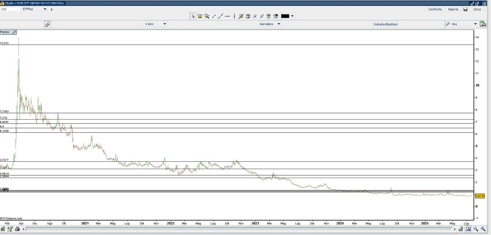Select the arrow cursor tool

tap(193, 16)
